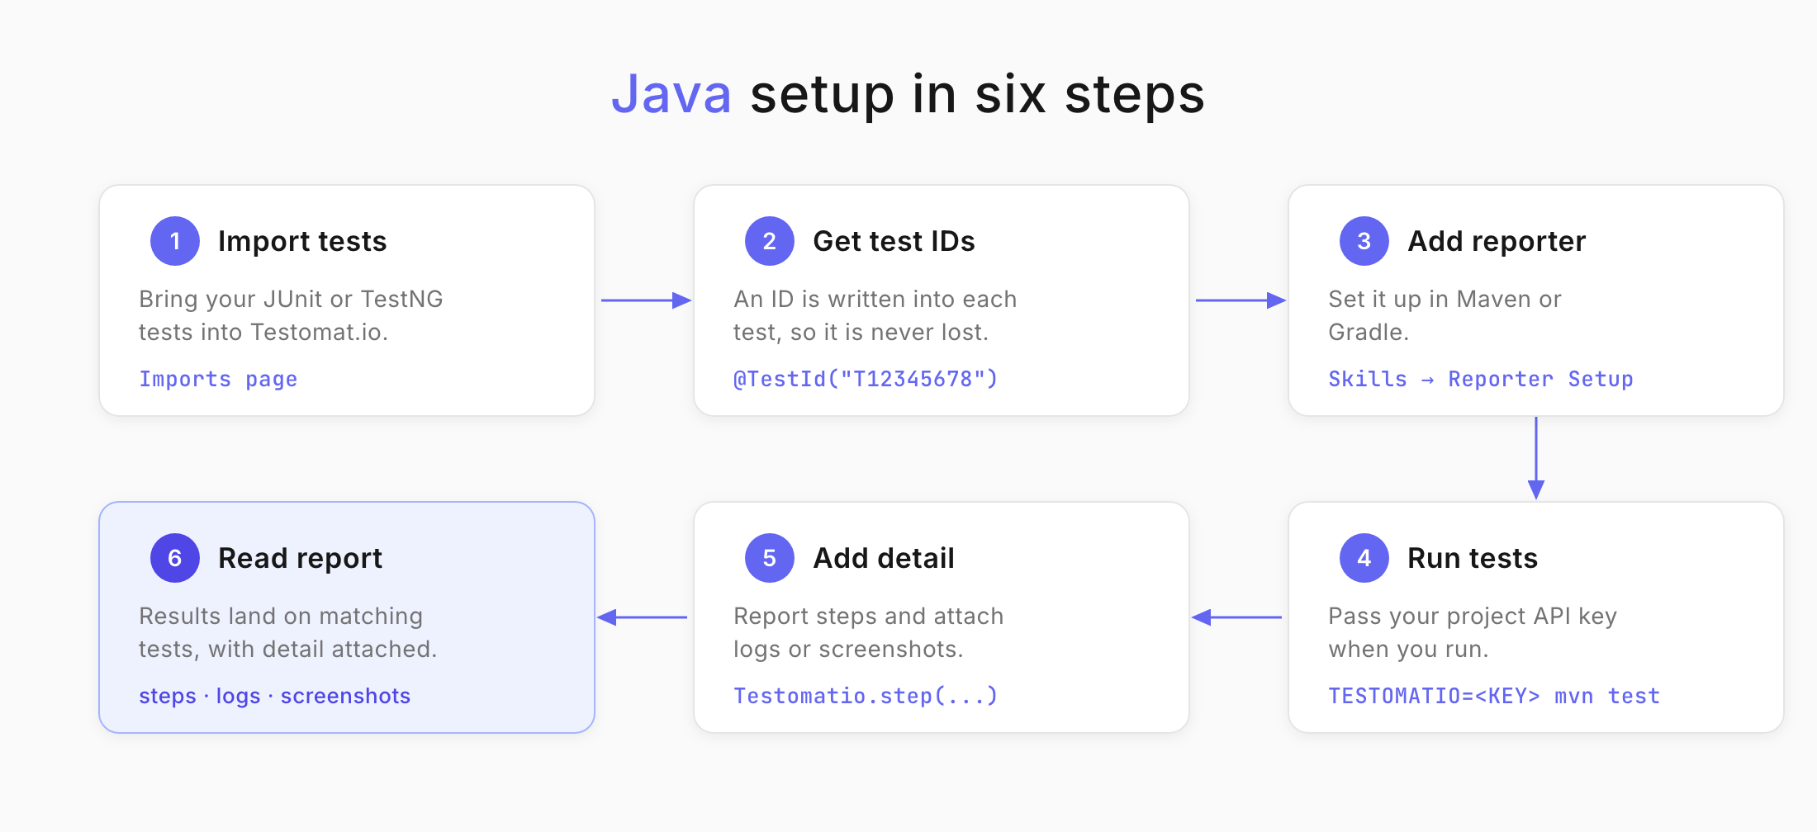Click the 'Java setup in six steps' title

[x=908, y=94]
